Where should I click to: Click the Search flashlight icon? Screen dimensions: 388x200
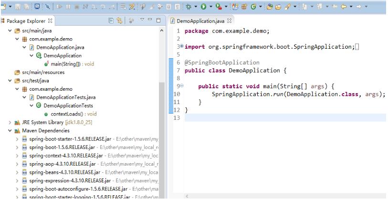(x=287, y=7)
